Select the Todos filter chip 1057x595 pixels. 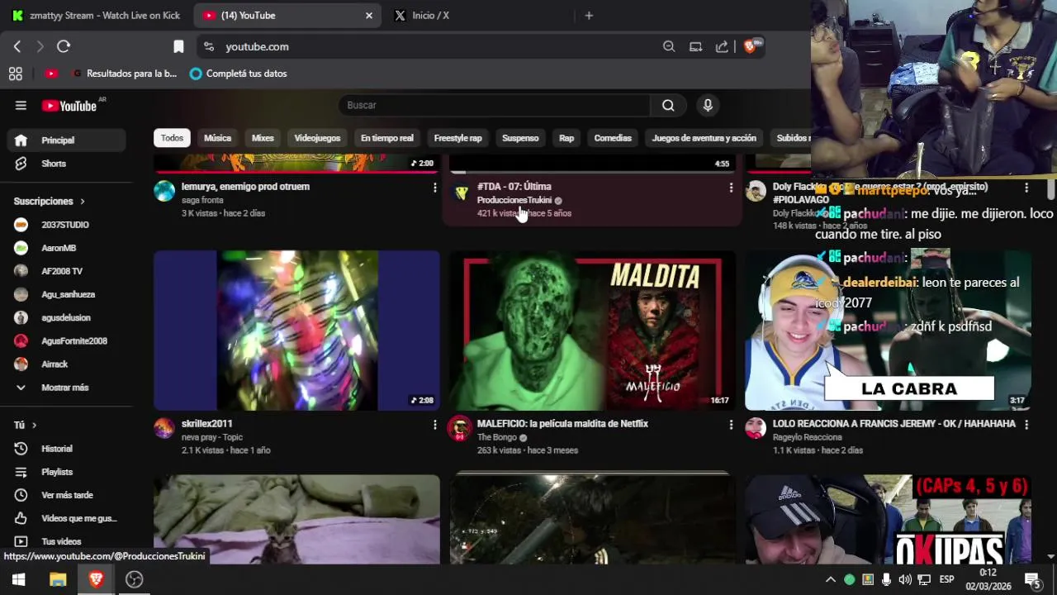pos(172,138)
